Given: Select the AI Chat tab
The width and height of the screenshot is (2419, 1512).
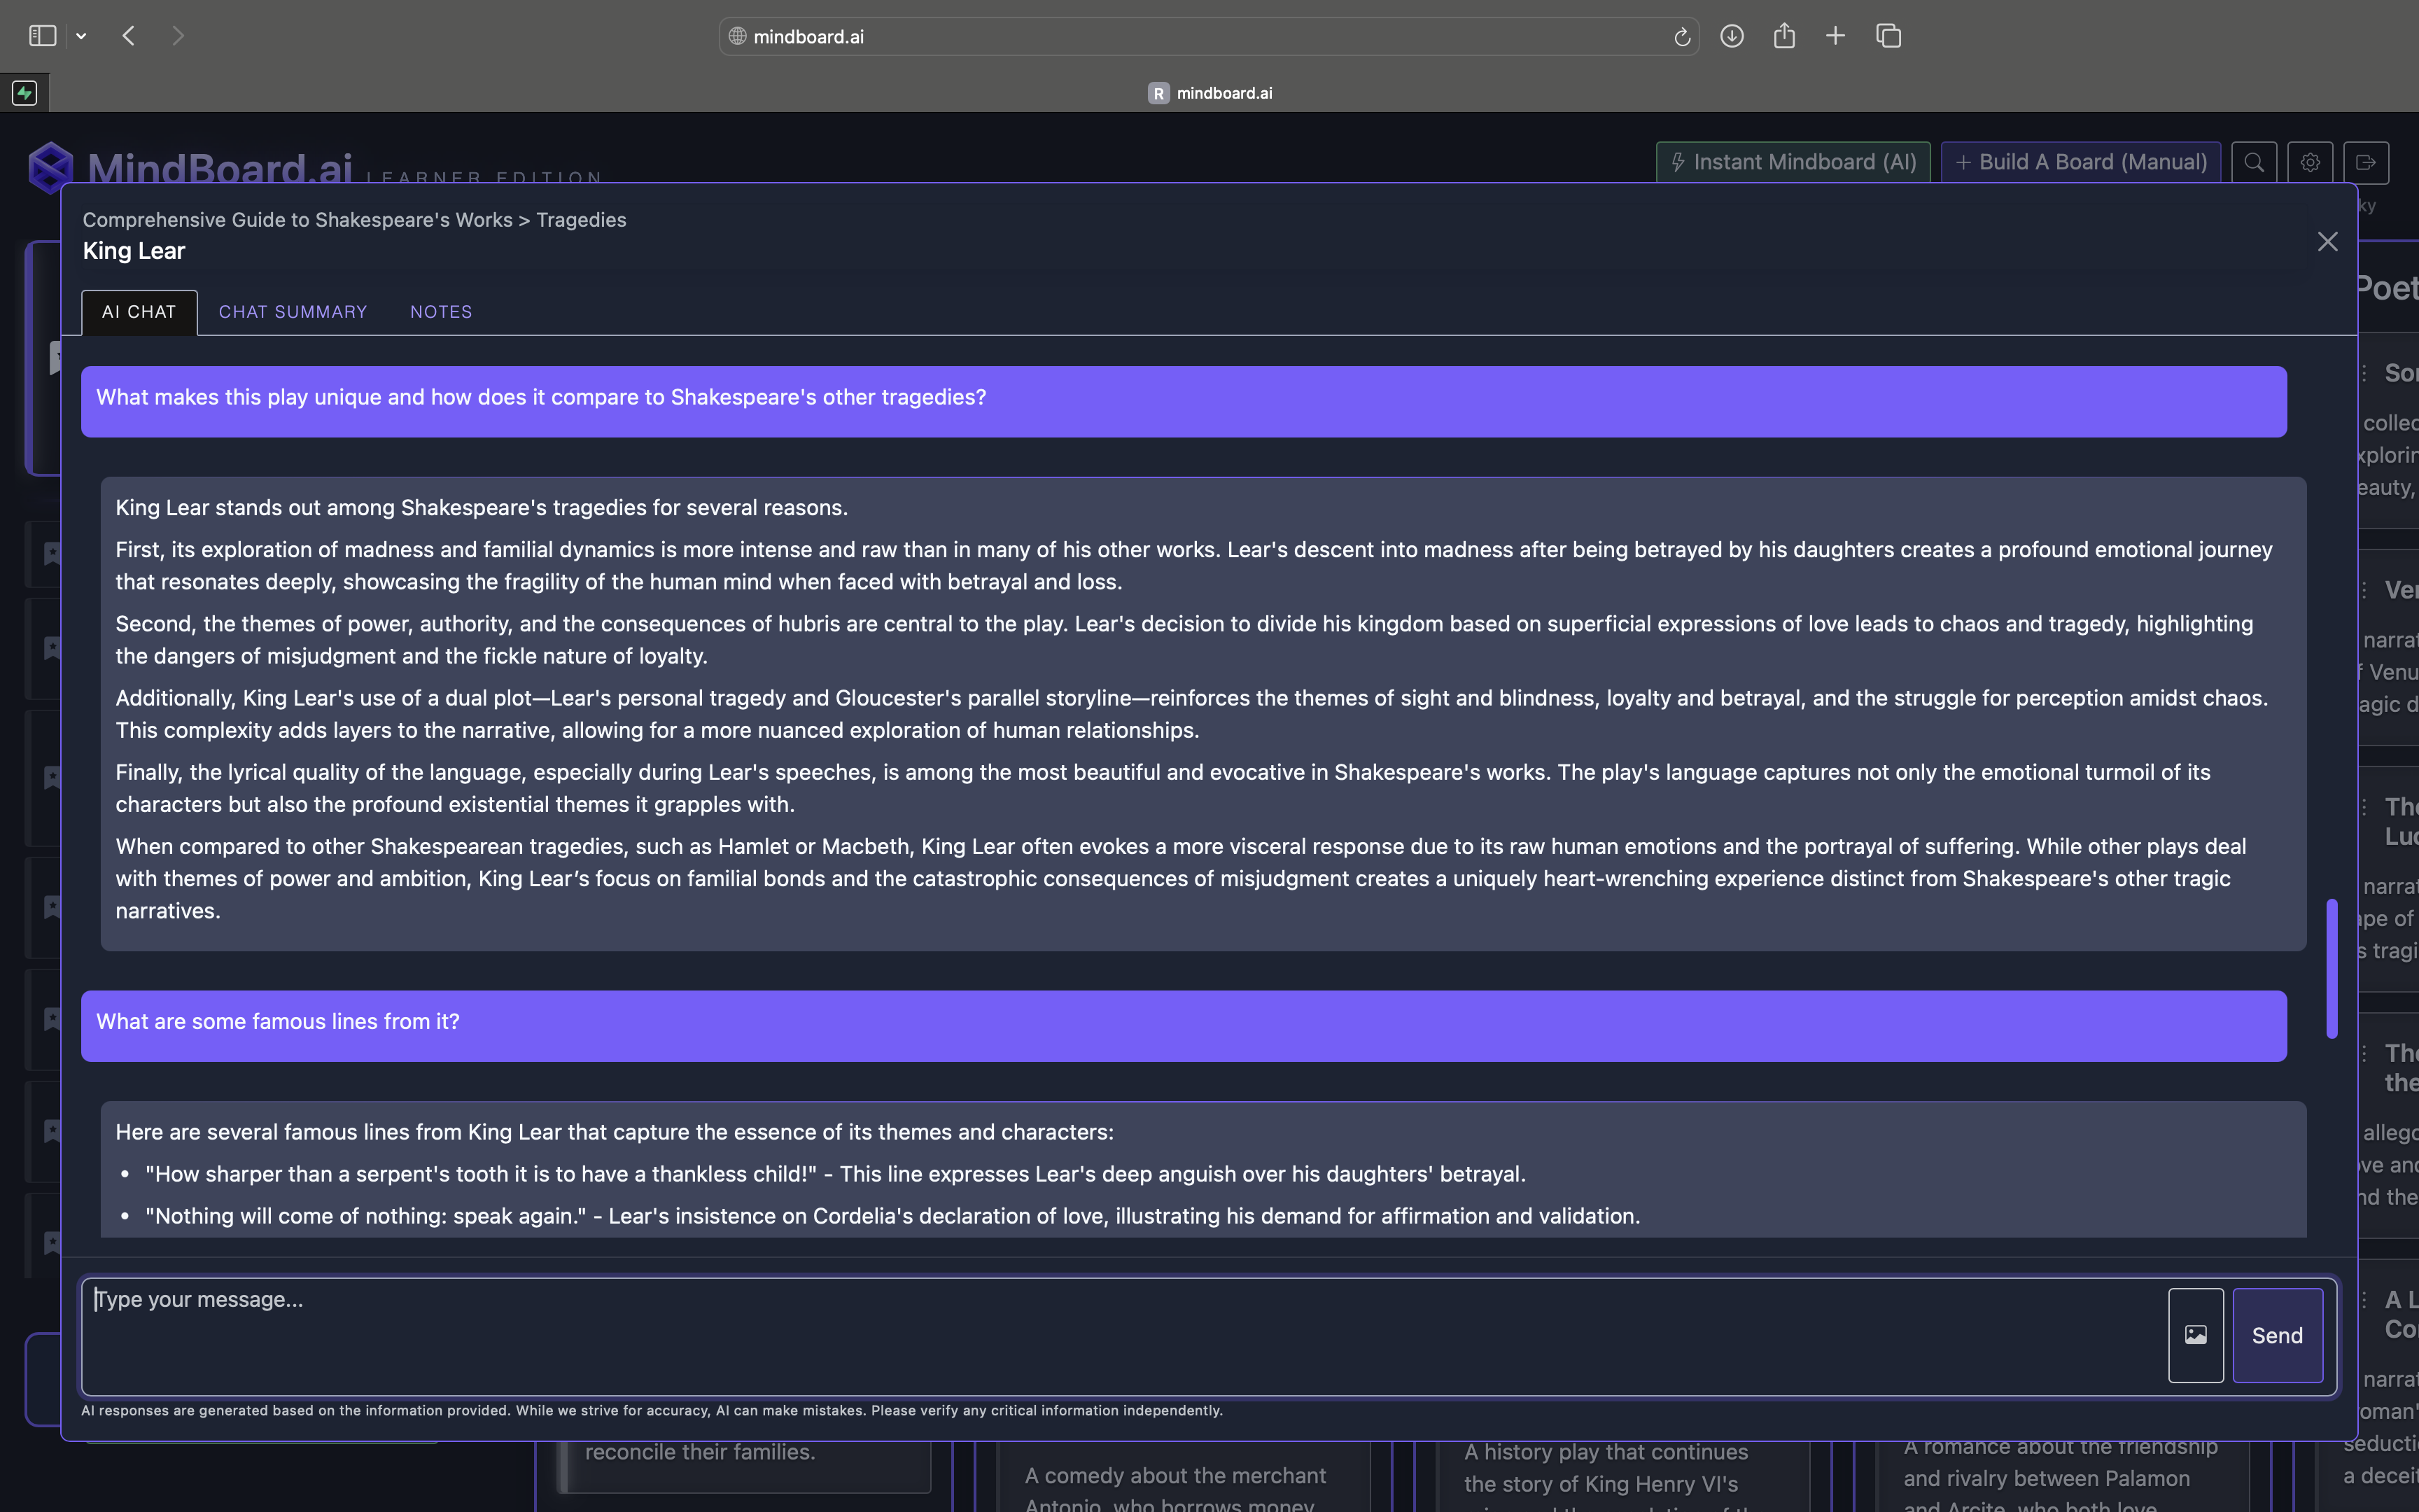Looking at the screenshot, I should pyautogui.click(x=139, y=312).
